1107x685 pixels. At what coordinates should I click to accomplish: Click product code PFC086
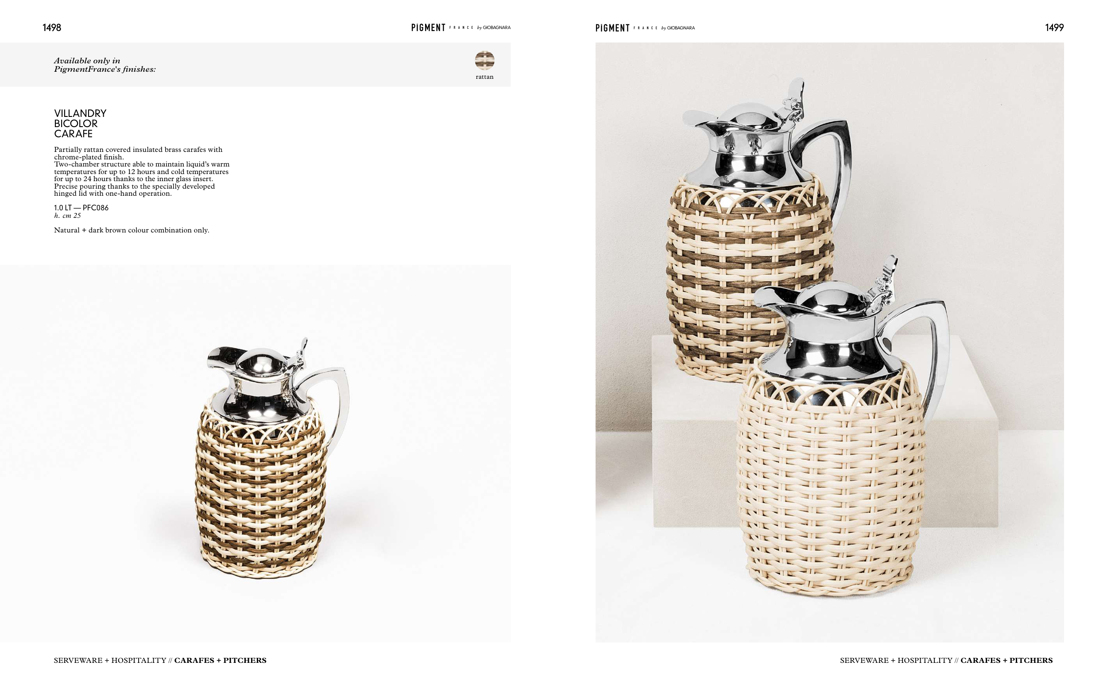96,208
